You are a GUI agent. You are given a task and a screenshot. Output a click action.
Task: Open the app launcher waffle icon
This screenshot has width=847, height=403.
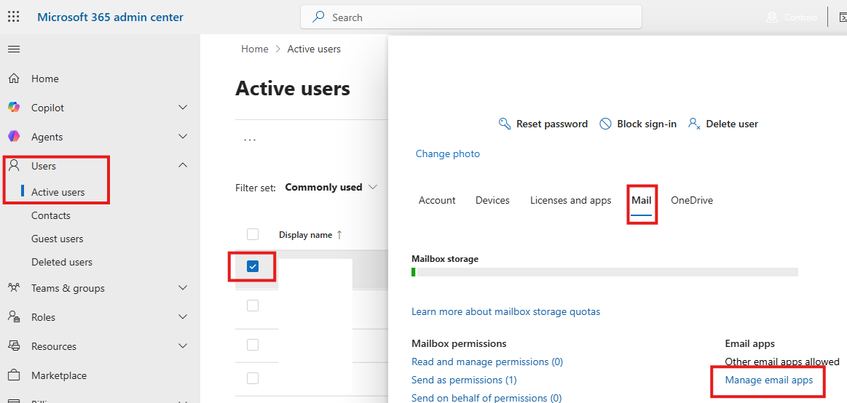pyautogui.click(x=14, y=17)
